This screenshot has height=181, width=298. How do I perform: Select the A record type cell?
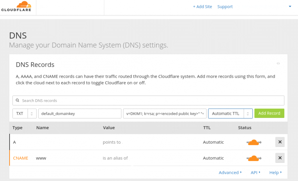pos(15,142)
